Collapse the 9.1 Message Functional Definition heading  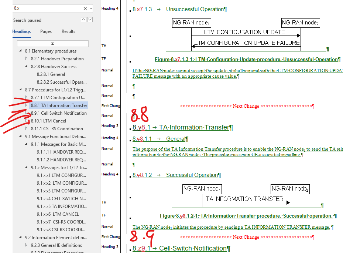pyautogui.click(x=21, y=137)
